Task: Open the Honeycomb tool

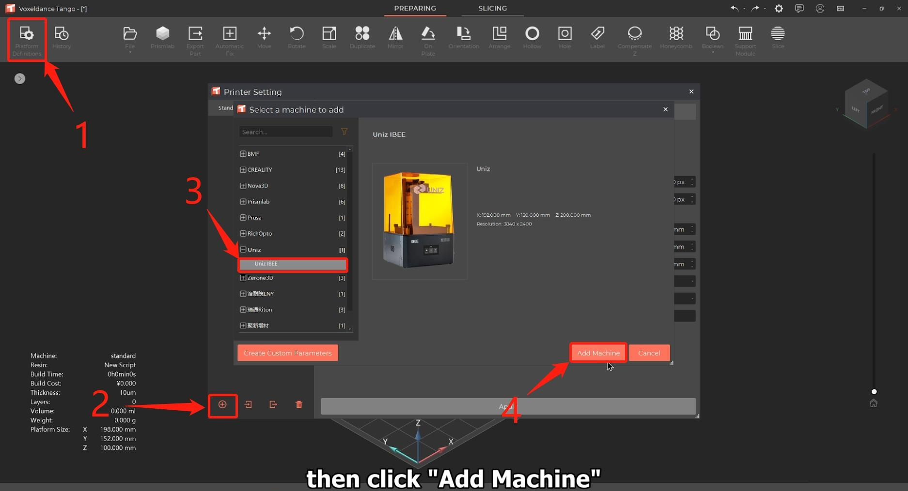Action: point(676,38)
